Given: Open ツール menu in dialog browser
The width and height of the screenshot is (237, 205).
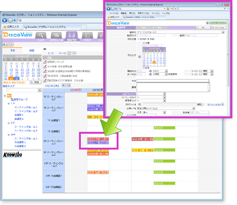Looking at the screenshot, I should pyautogui.click(x=155, y=13).
